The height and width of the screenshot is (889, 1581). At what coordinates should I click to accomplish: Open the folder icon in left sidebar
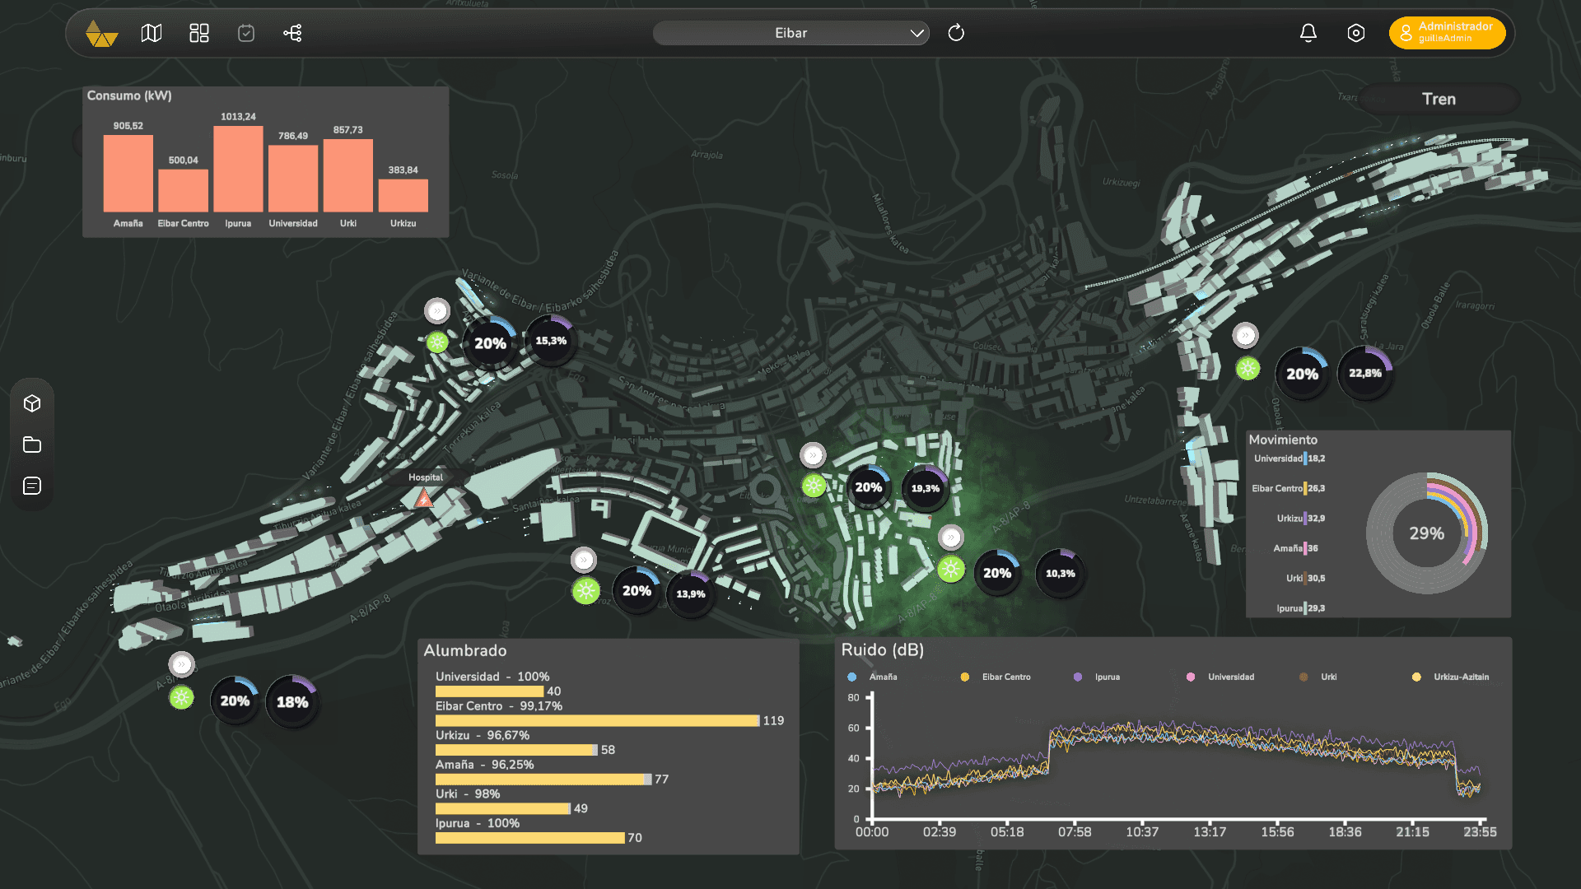pyautogui.click(x=32, y=444)
